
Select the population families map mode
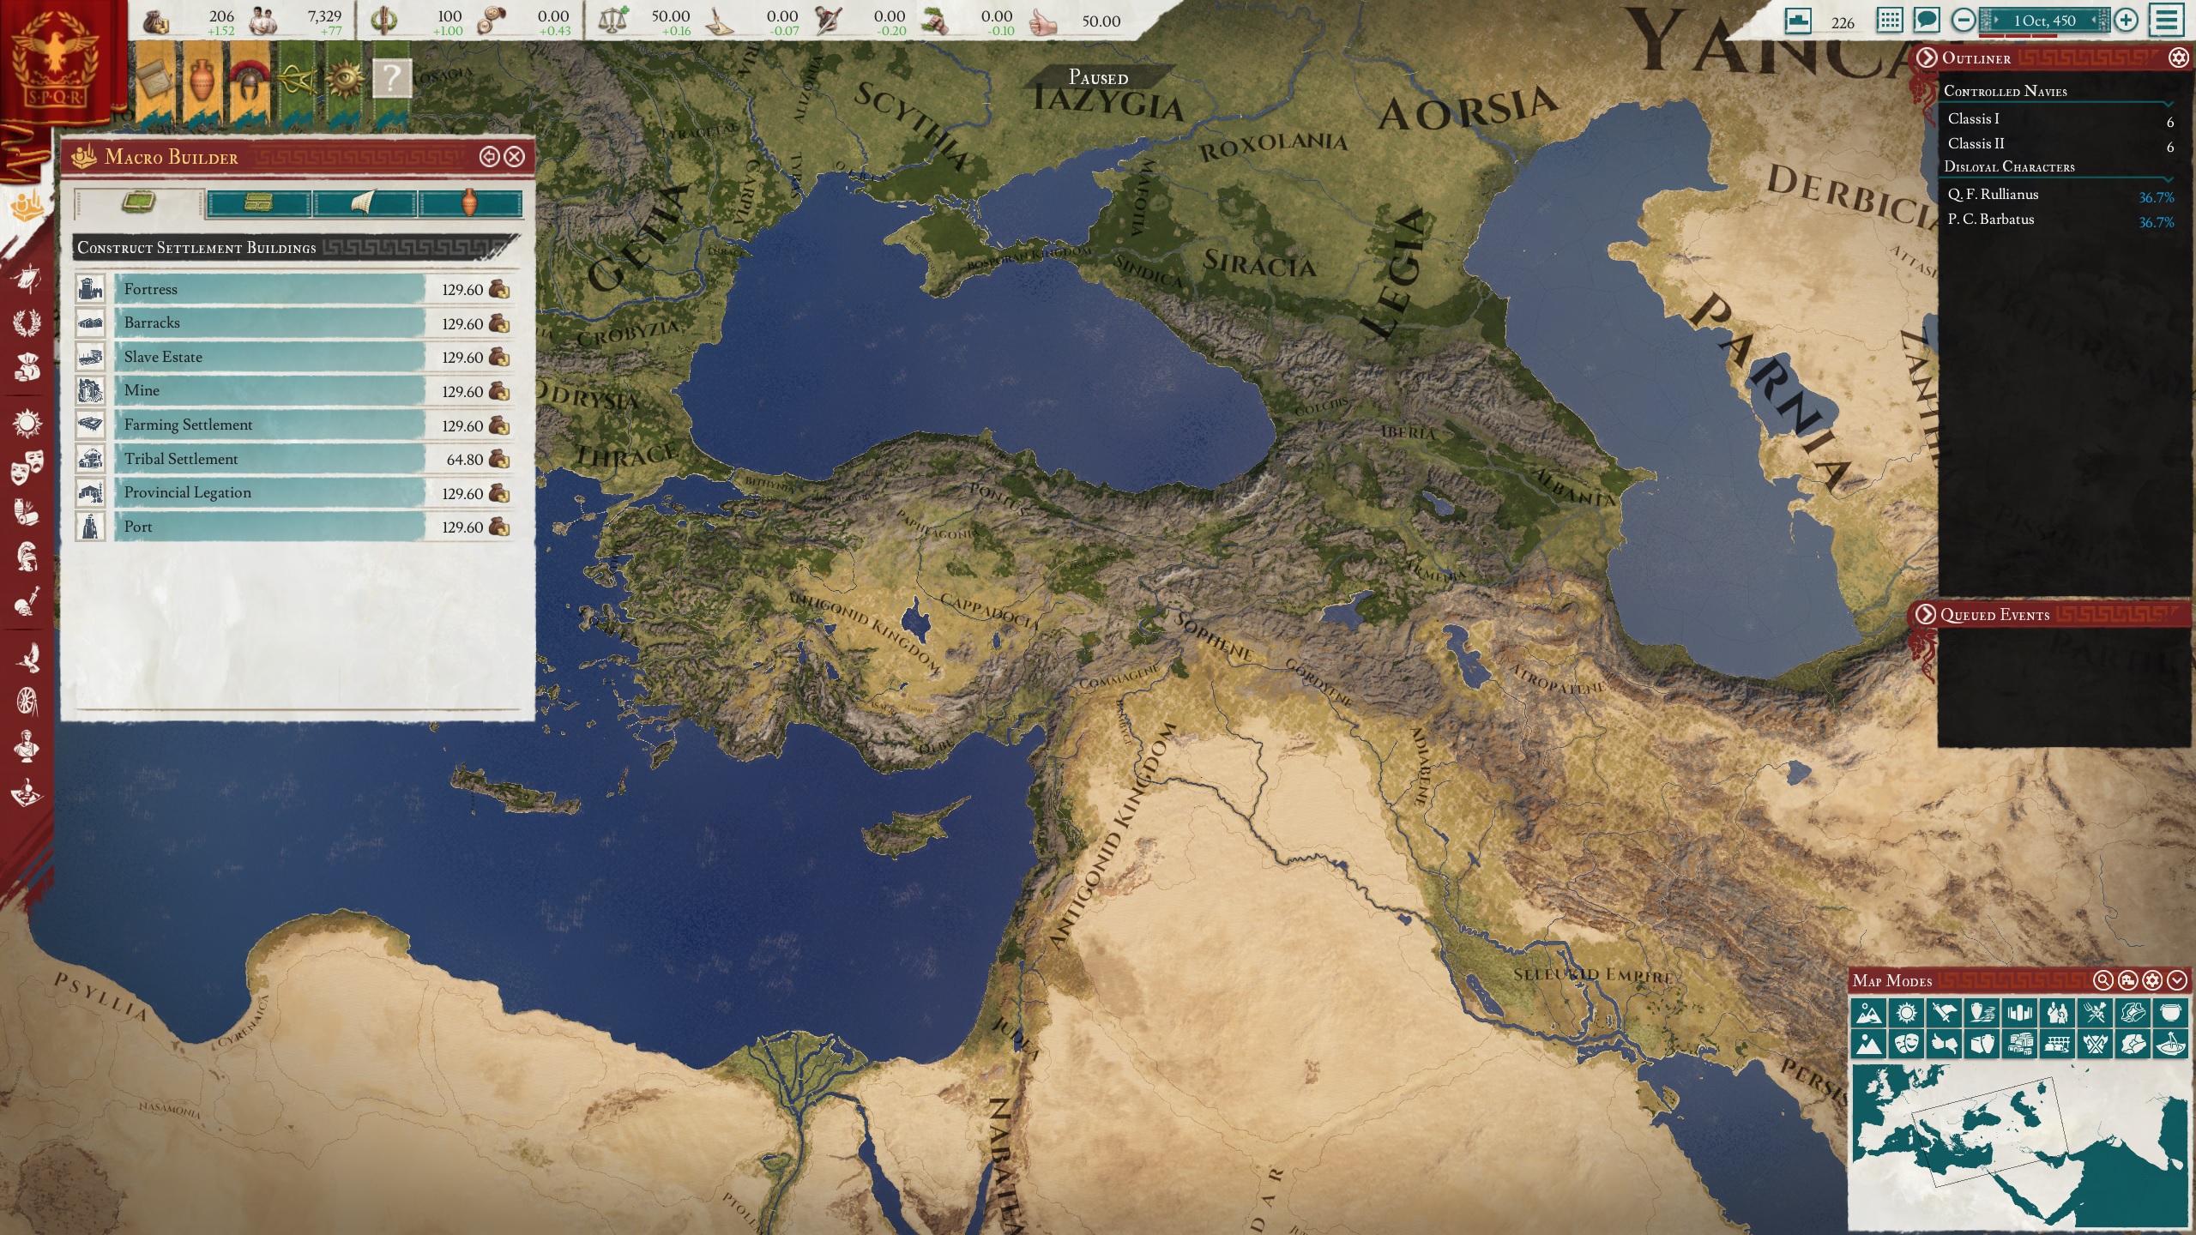click(x=2057, y=1013)
